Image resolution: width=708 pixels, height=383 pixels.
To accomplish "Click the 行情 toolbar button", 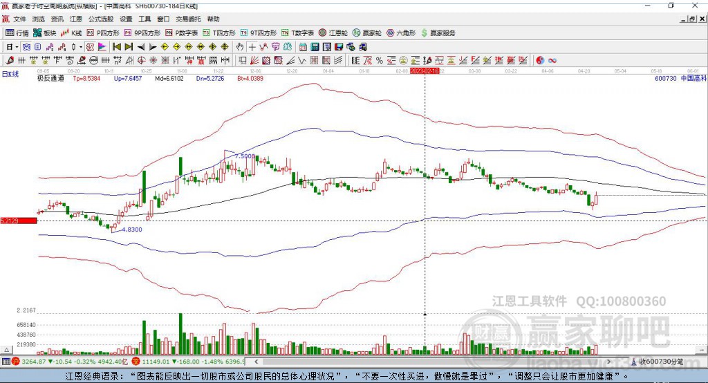I will click(x=17, y=33).
